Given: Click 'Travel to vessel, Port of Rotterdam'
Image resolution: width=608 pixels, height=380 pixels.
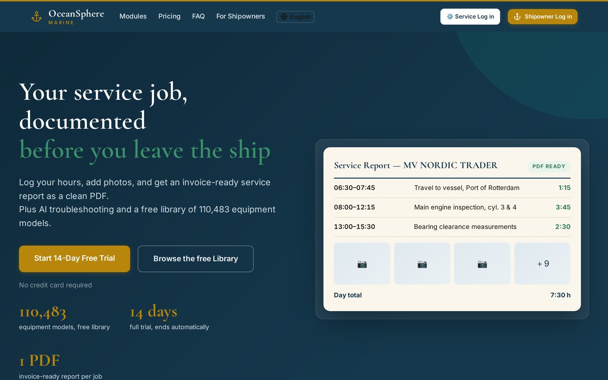Looking at the screenshot, I should click(x=467, y=188).
